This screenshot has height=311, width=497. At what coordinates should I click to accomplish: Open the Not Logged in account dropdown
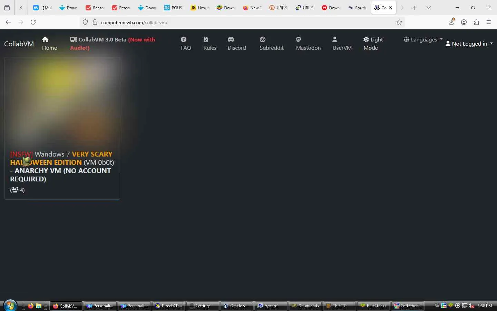(469, 44)
